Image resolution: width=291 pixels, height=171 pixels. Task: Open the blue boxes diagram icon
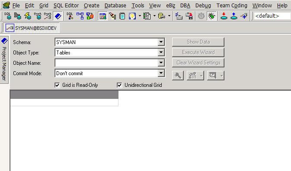[x=80, y=16]
